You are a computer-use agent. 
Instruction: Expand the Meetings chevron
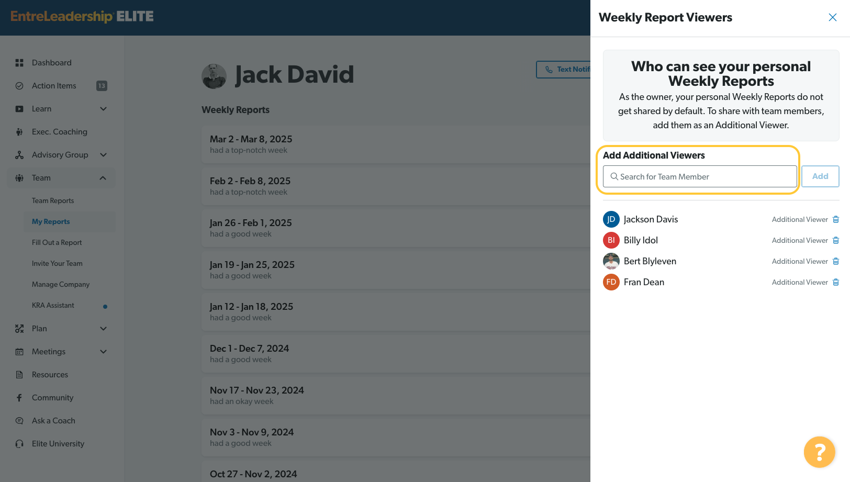(x=103, y=352)
